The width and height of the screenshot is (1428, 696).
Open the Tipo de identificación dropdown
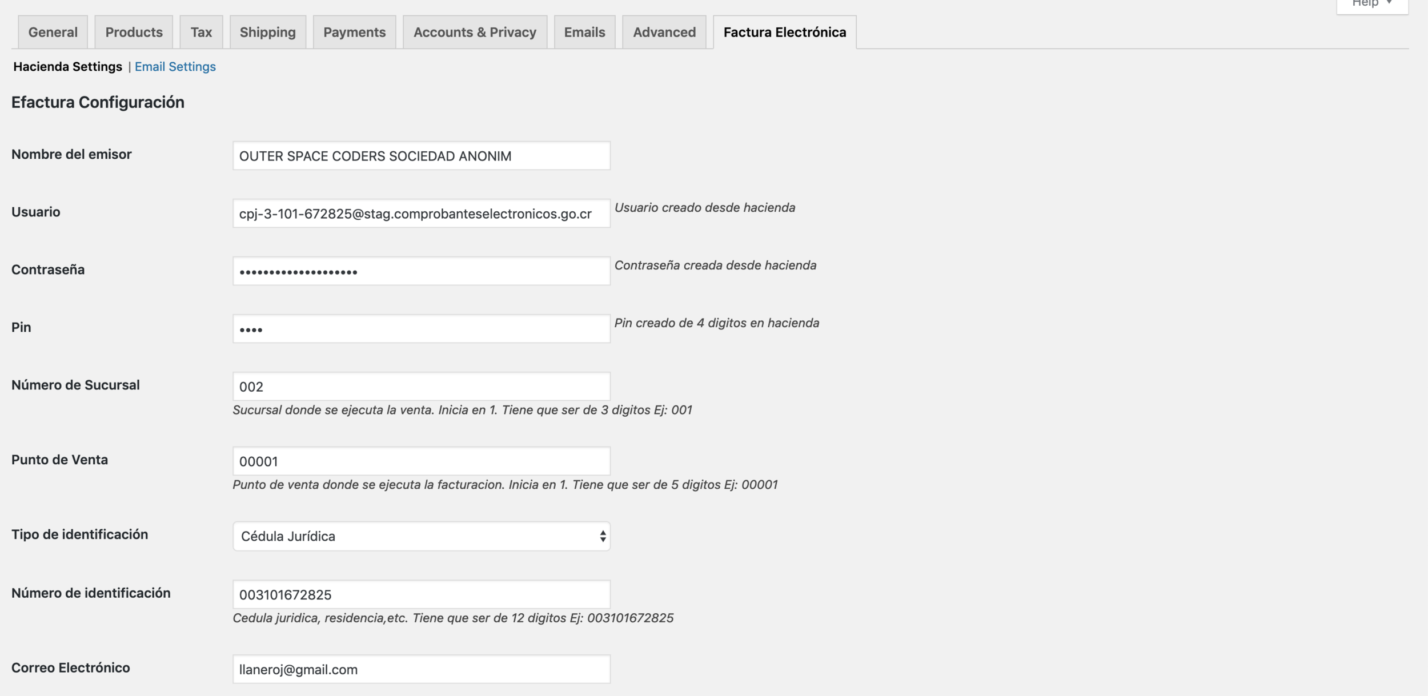pyautogui.click(x=421, y=536)
